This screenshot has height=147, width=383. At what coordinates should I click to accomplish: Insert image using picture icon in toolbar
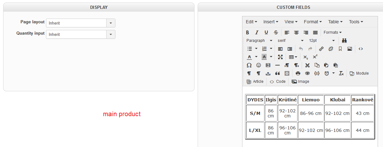point(350,49)
